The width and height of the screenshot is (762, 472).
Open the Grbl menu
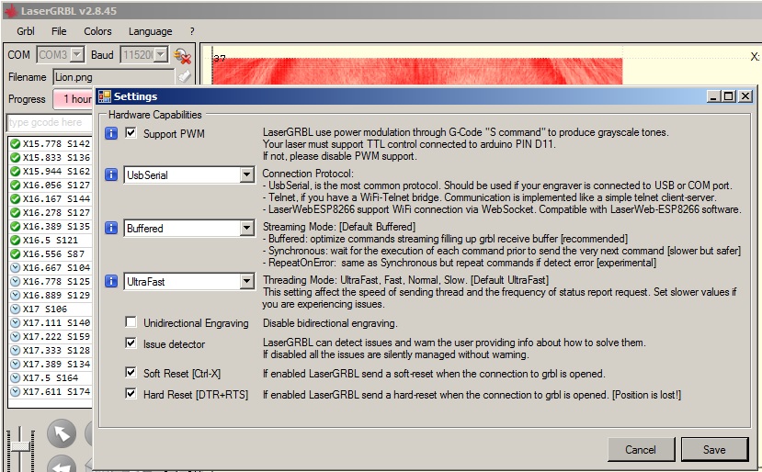tap(25, 31)
